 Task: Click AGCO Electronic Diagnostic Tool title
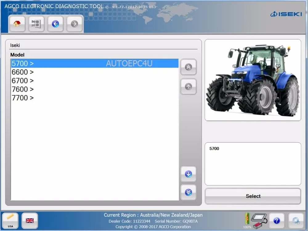(54, 6)
